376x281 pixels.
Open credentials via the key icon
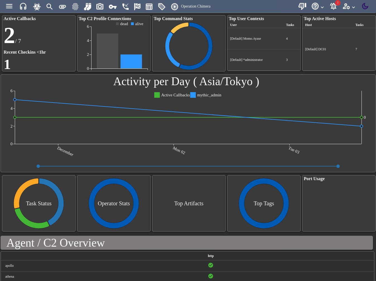pos(113,6)
